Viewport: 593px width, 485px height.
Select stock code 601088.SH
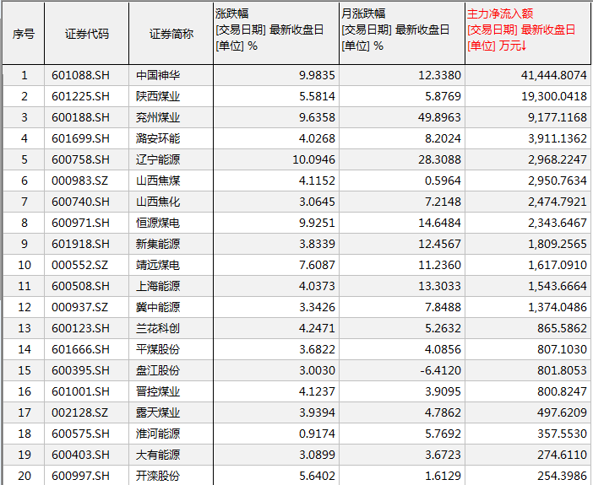[x=80, y=75]
